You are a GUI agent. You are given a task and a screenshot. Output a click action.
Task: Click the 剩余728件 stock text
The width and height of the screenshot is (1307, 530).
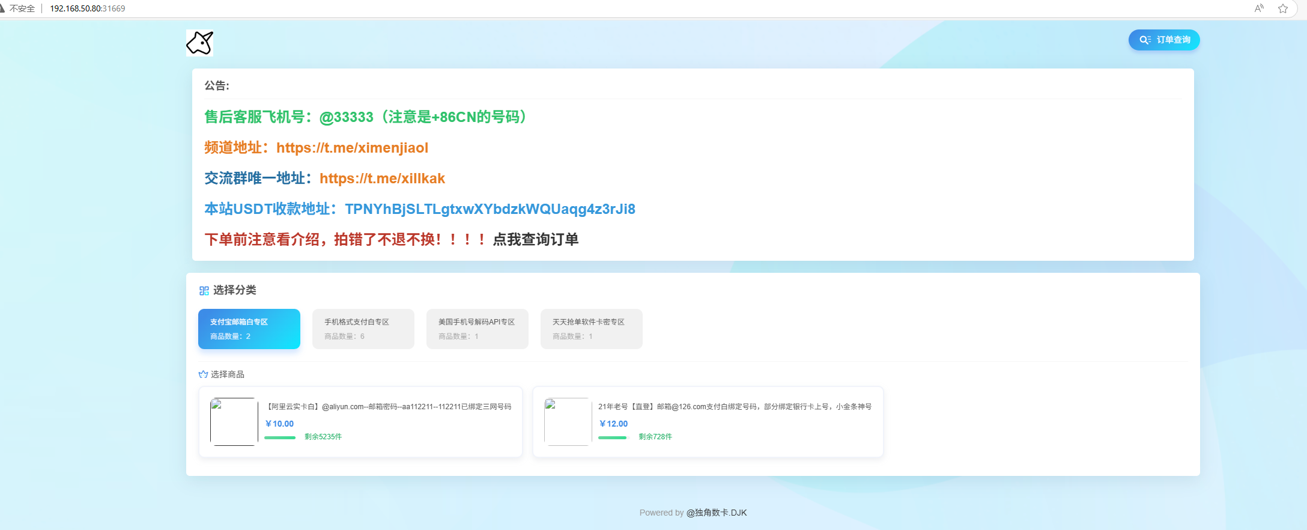(655, 437)
